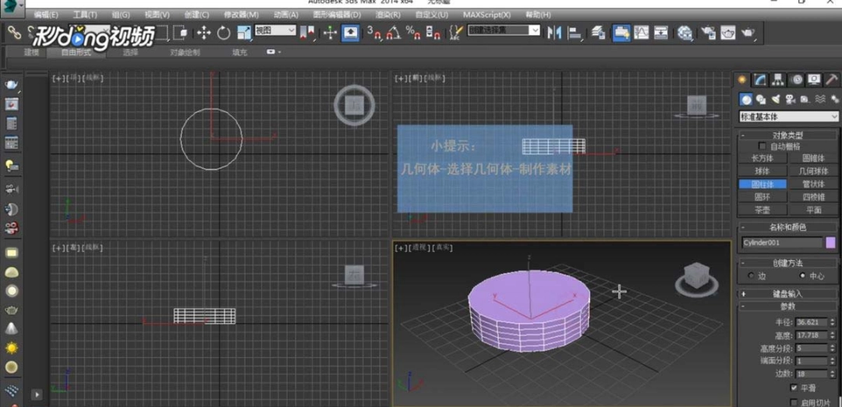The width and height of the screenshot is (842, 407).
Task: Click the pivot point center flyout icon
Action: tap(308, 34)
